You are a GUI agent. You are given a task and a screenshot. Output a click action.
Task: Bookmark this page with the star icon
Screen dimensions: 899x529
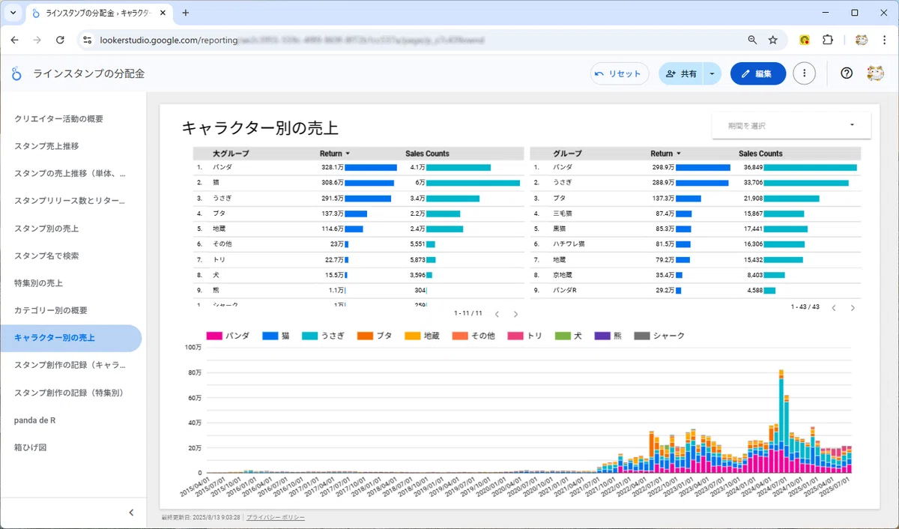pos(773,40)
